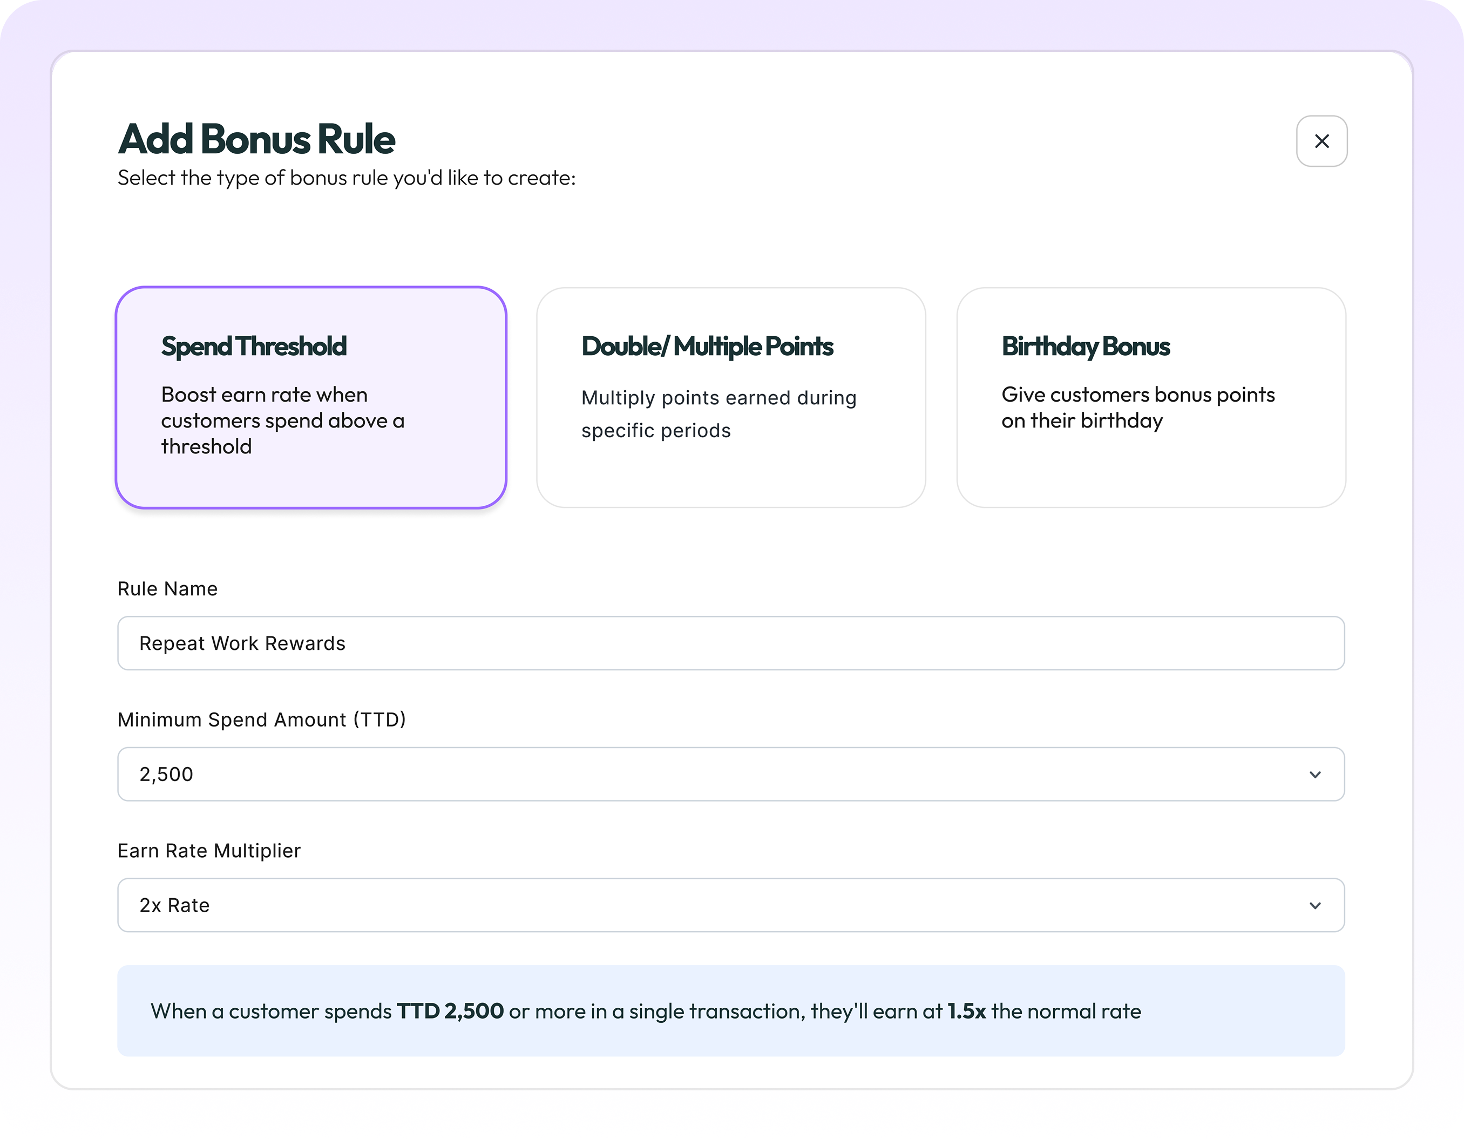The image size is (1464, 1140).
Task: Click the chevron beside 2x Rate
Action: pyautogui.click(x=1314, y=905)
